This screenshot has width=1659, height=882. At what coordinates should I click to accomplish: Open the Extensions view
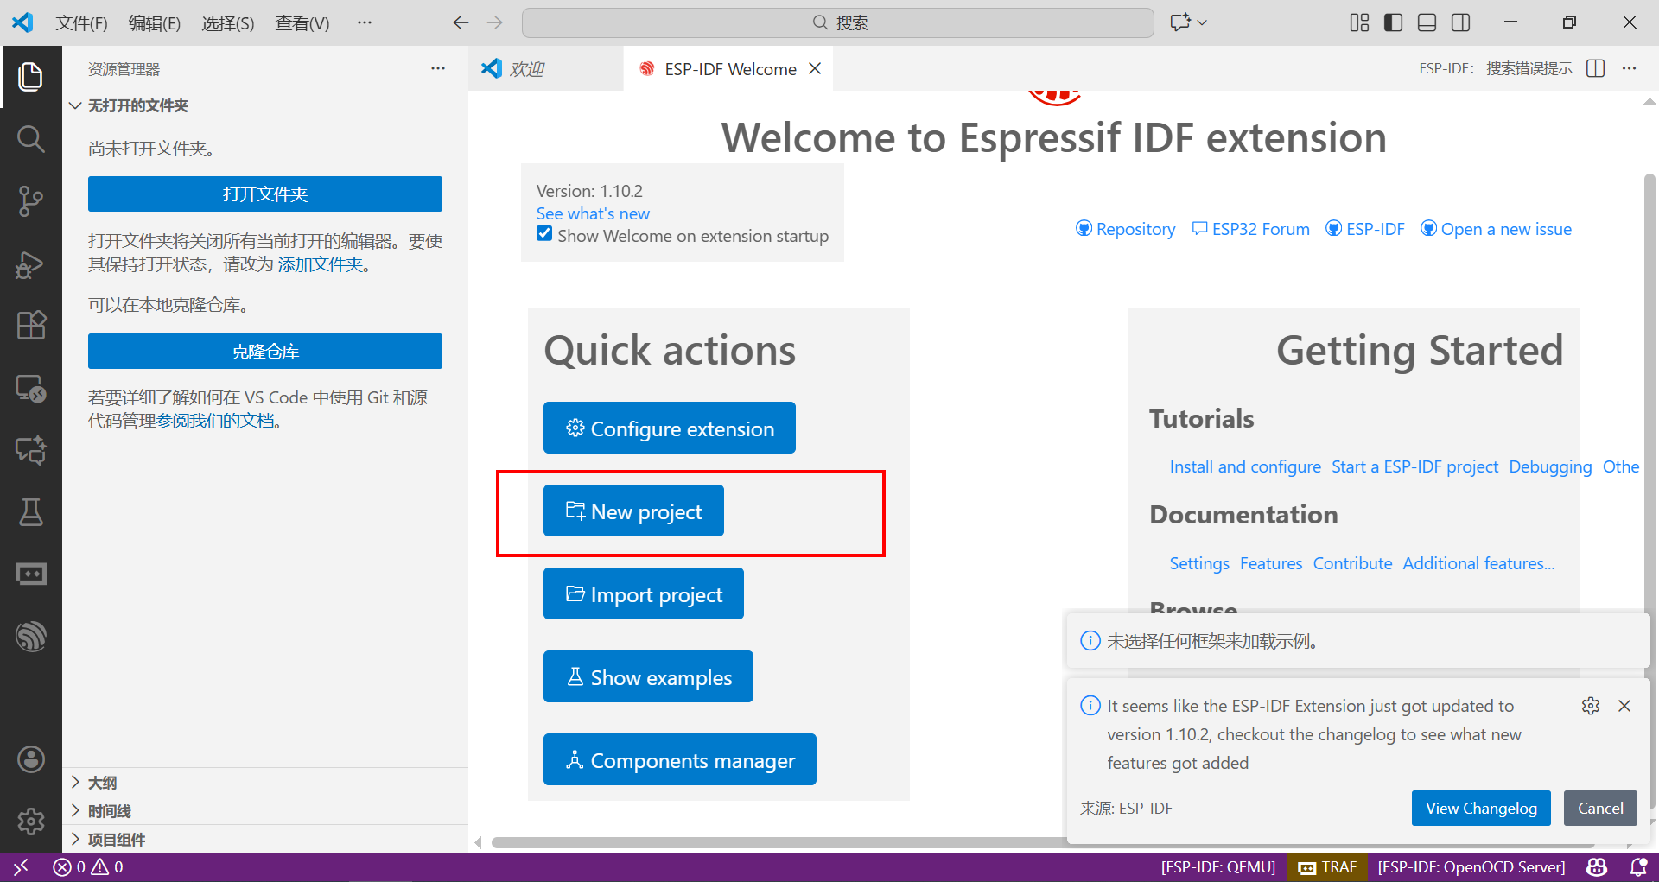[x=31, y=326]
